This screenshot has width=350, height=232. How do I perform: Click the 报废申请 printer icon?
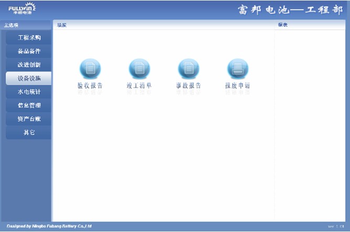[x=237, y=69]
